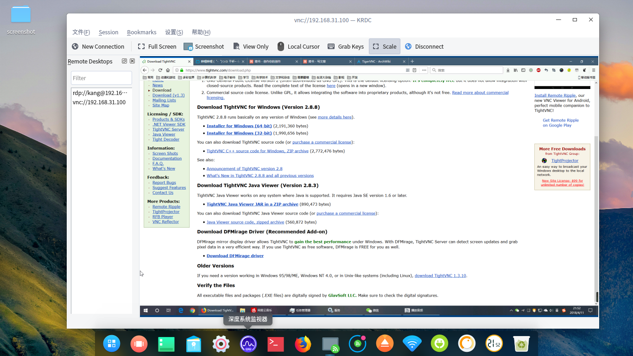This screenshot has height=356, width=633.
Task: Launch Firefox from the dock
Action: 303,343
